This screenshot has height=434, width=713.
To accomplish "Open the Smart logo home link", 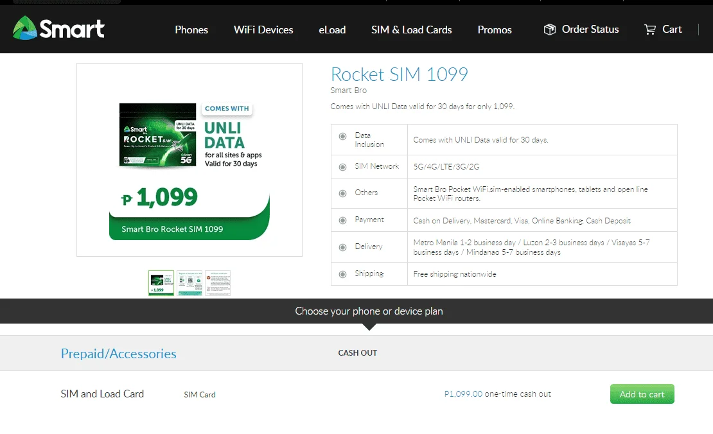I will [x=58, y=28].
